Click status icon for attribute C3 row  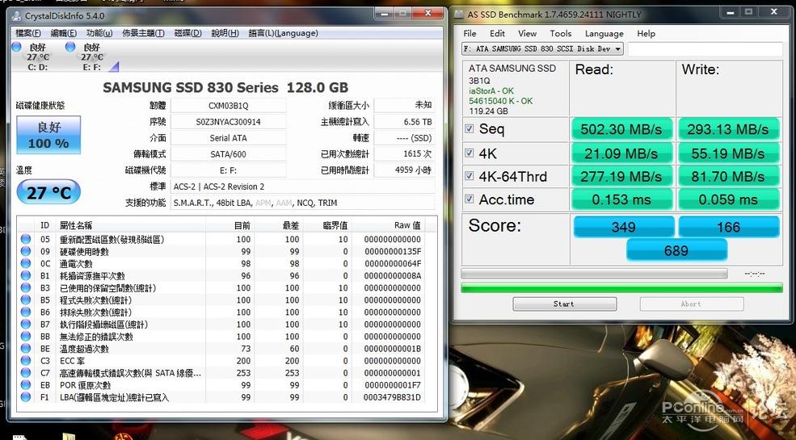[x=25, y=361]
